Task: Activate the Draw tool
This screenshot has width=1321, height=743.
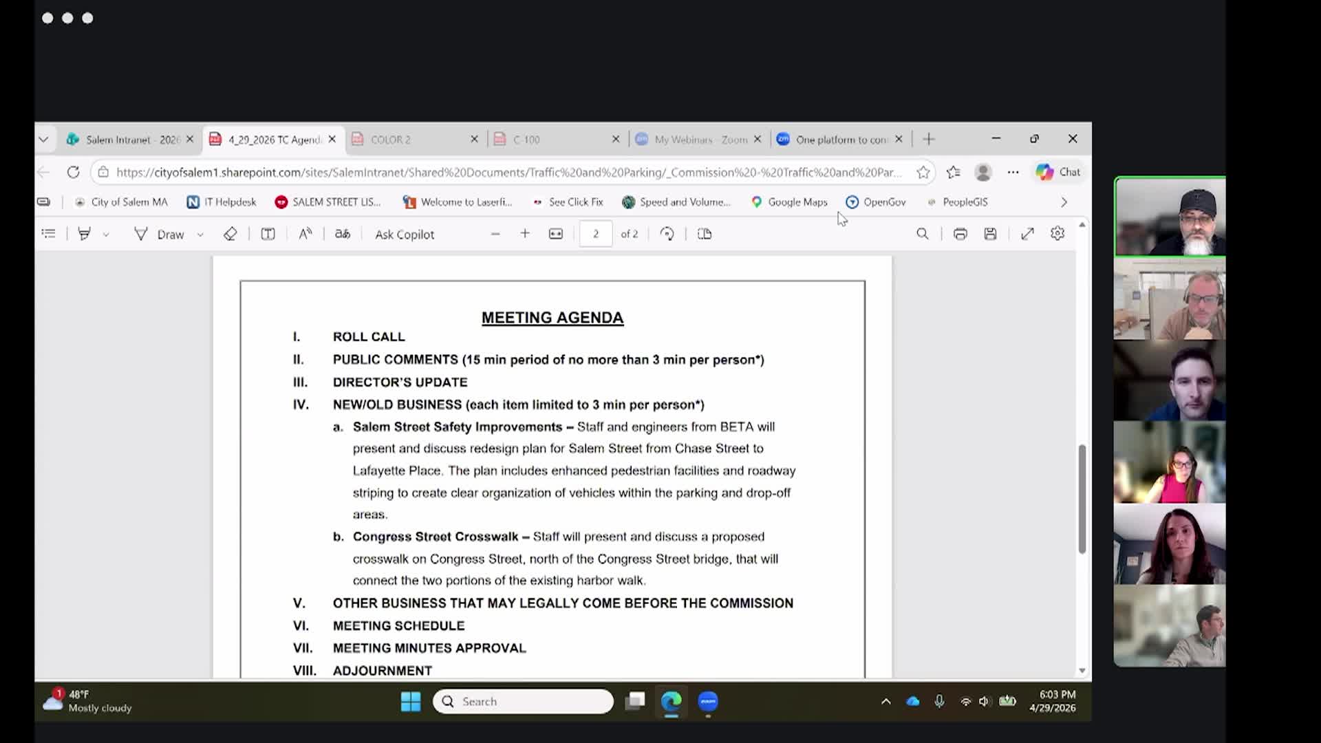Action: coord(160,234)
